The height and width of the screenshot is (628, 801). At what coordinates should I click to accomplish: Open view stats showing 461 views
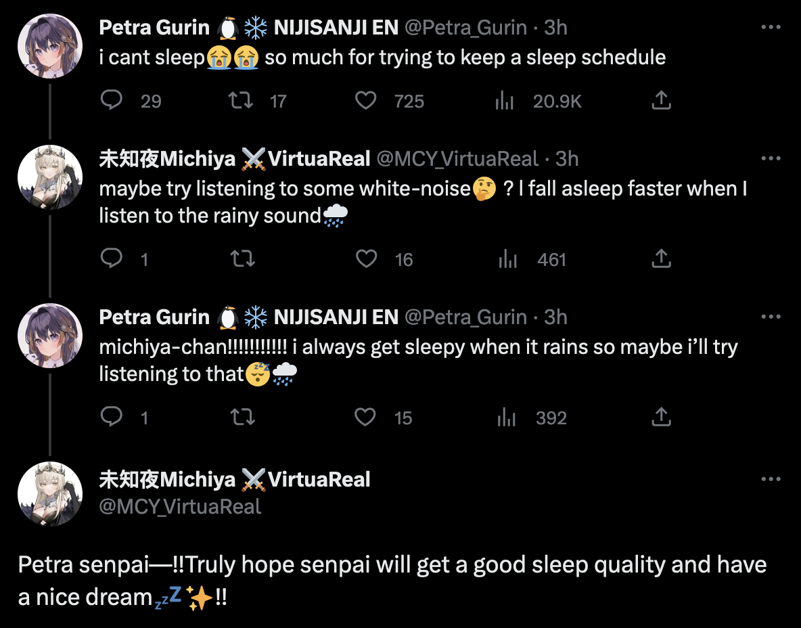[x=507, y=259]
